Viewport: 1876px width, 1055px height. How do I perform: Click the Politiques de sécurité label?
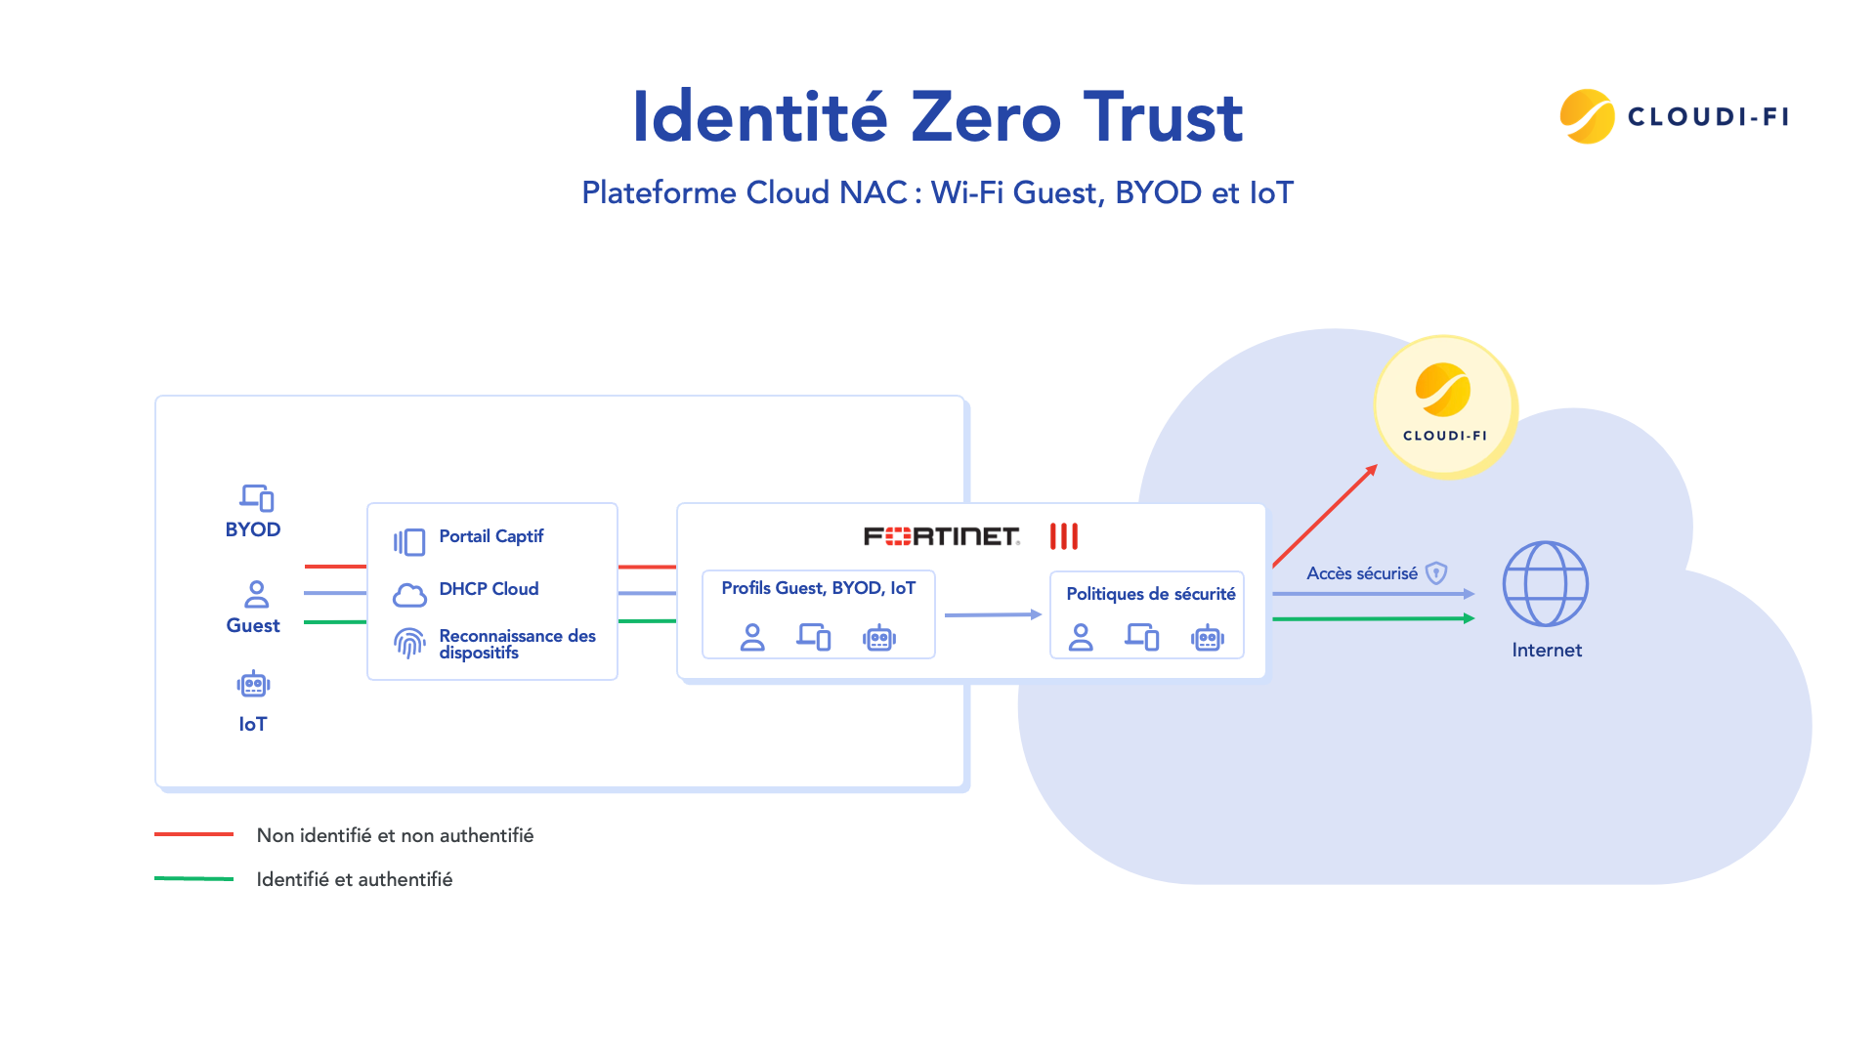[x=1150, y=594]
